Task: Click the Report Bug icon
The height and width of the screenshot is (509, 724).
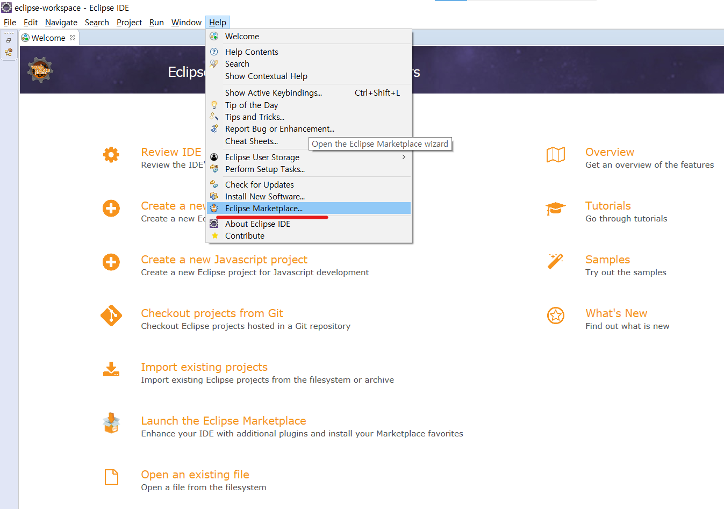Action: coord(214,128)
